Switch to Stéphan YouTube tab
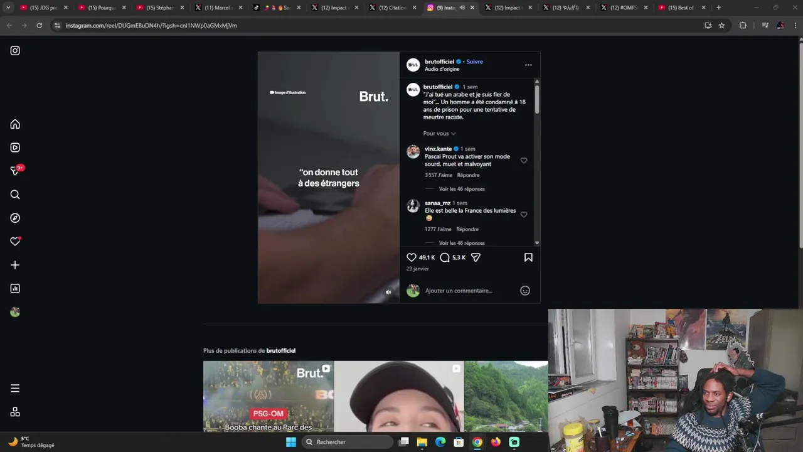 pyautogui.click(x=160, y=8)
